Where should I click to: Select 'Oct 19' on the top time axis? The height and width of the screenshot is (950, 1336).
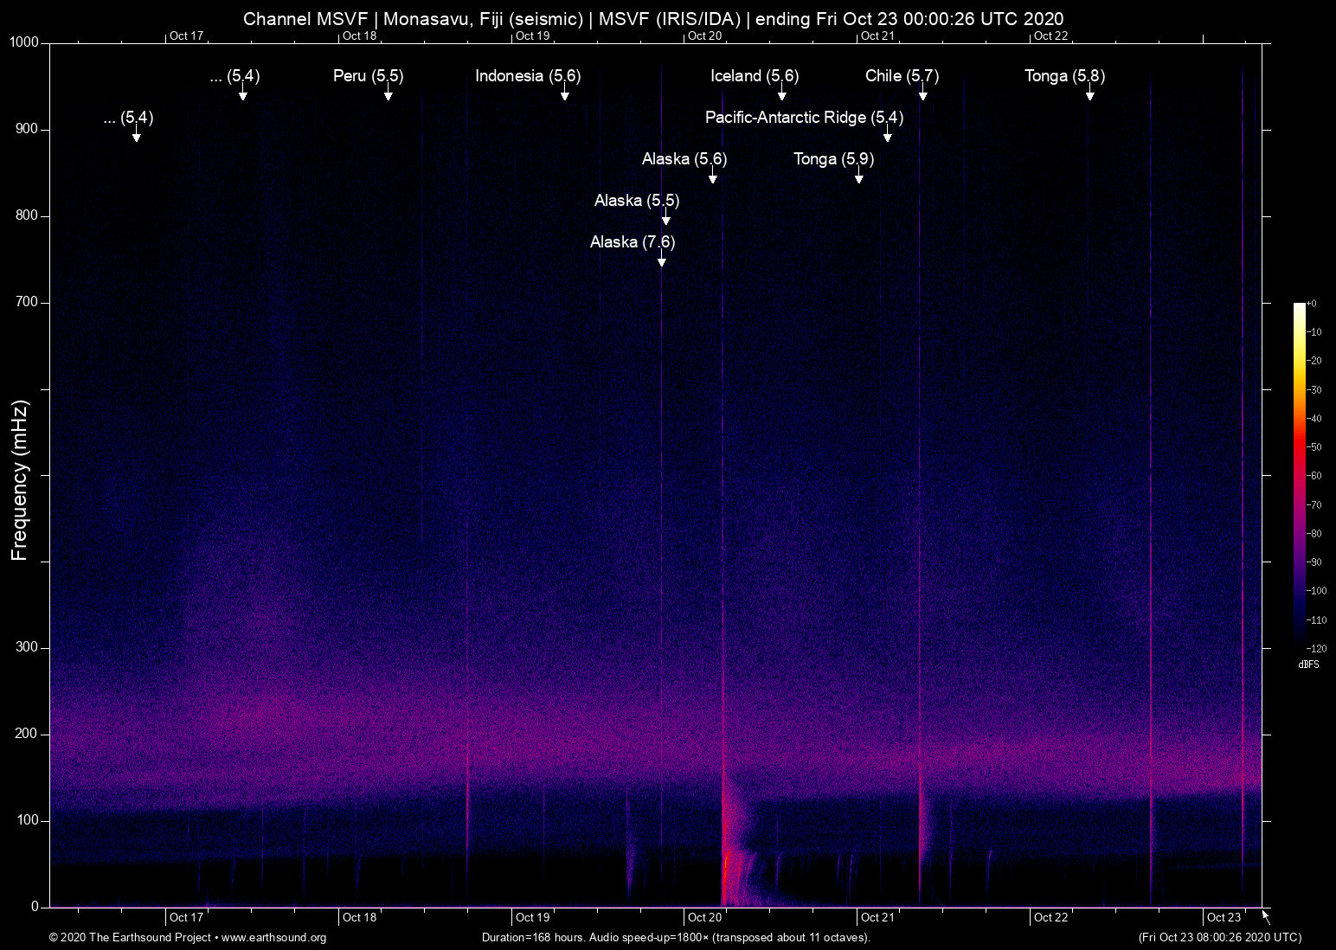532,36
